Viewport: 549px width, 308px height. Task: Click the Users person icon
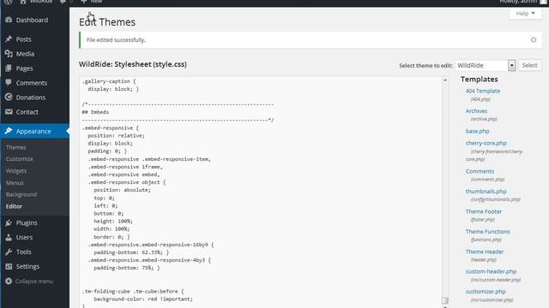(x=9, y=238)
